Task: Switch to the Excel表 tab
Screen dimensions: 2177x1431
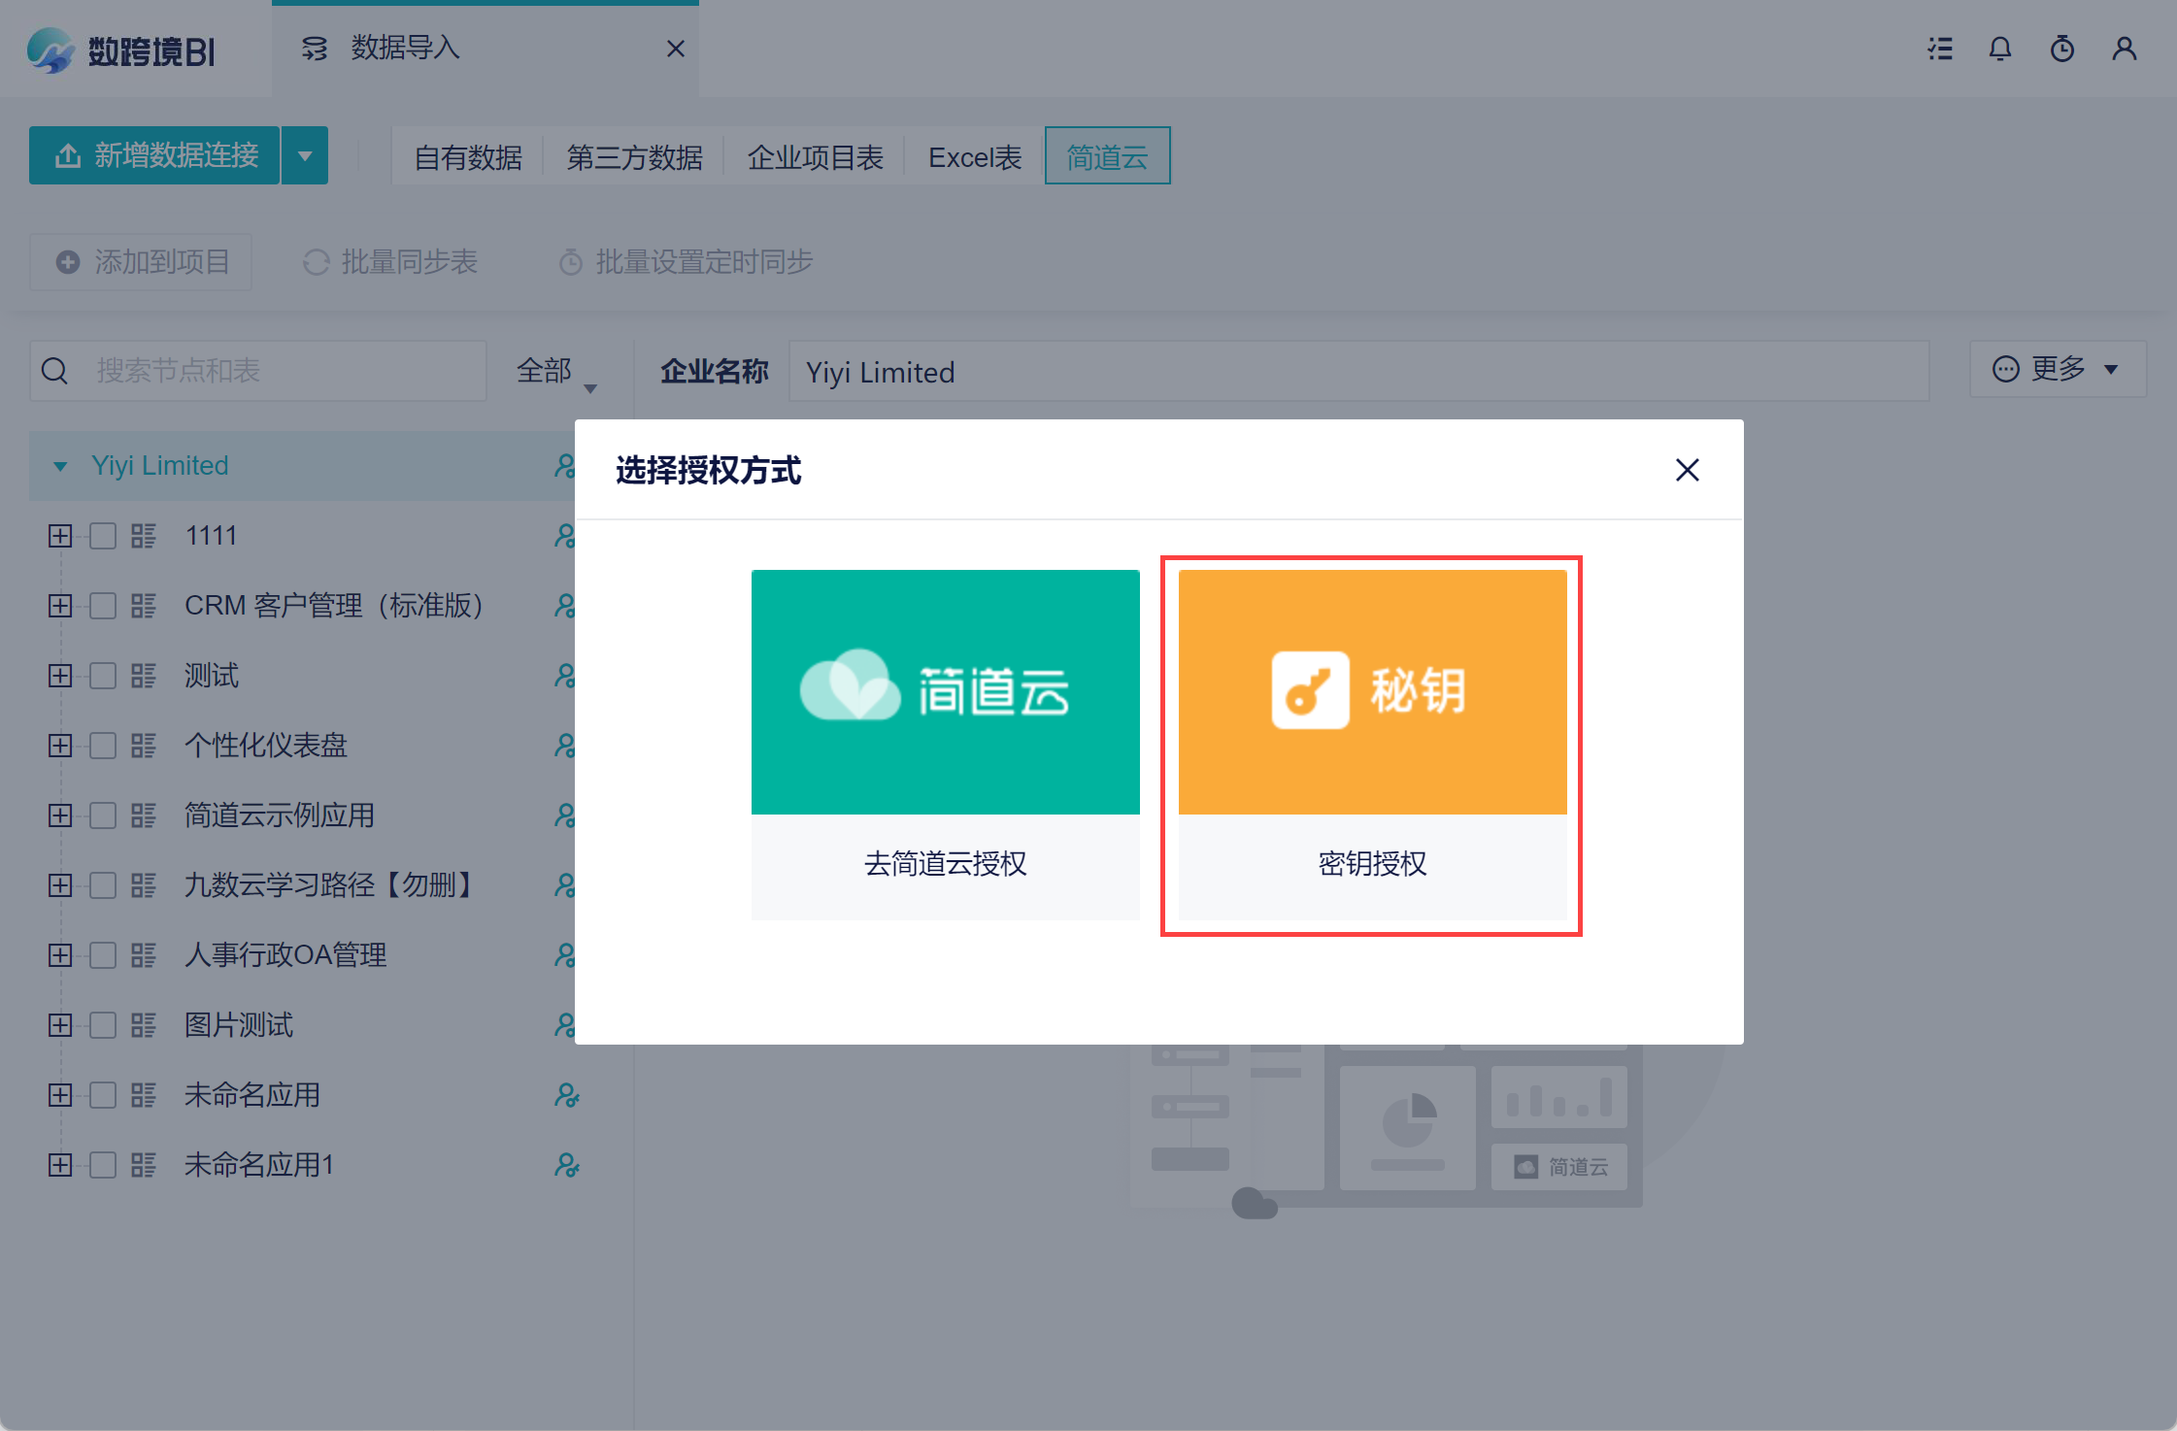Action: click(975, 156)
